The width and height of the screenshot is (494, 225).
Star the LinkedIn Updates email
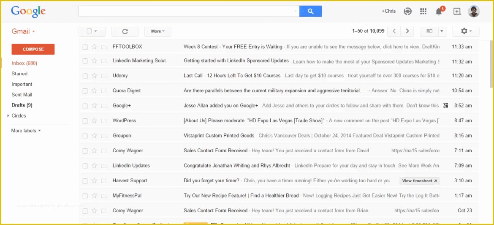94,166
